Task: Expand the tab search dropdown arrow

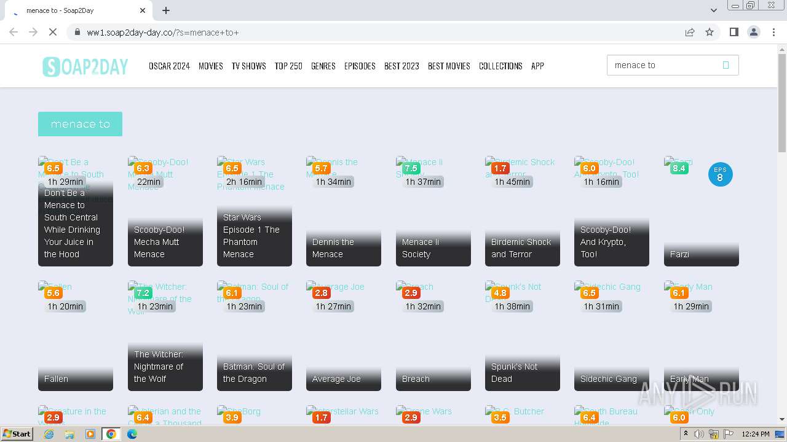Action: [713, 10]
